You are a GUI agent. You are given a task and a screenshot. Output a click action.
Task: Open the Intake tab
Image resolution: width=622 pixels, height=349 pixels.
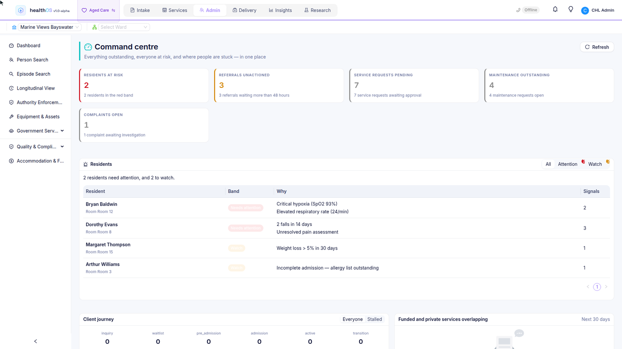(140, 10)
